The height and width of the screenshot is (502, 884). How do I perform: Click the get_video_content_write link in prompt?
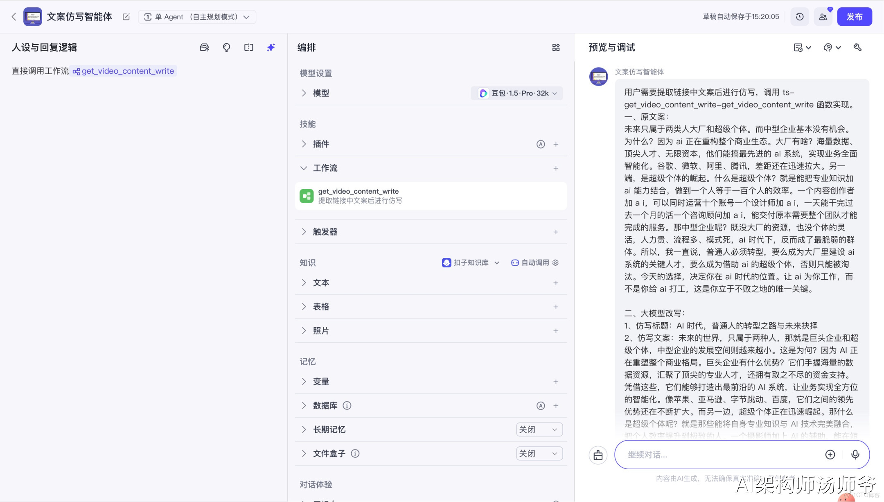[127, 71]
